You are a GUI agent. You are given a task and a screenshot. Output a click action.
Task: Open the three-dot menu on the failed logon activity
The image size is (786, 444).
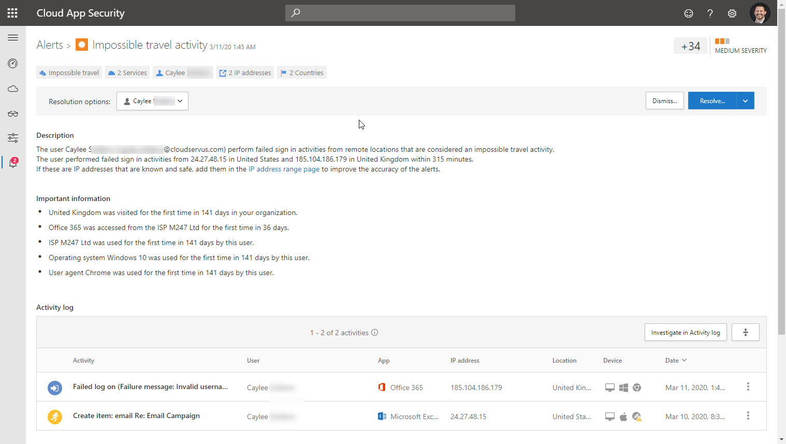[748, 386]
